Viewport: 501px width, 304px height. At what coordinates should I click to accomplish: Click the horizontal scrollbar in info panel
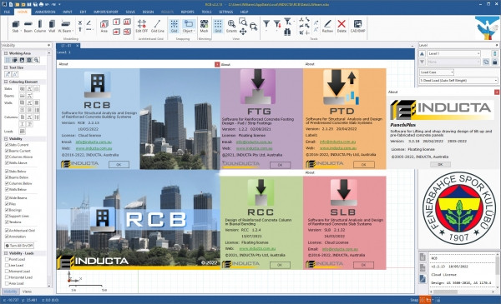coord(462,292)
